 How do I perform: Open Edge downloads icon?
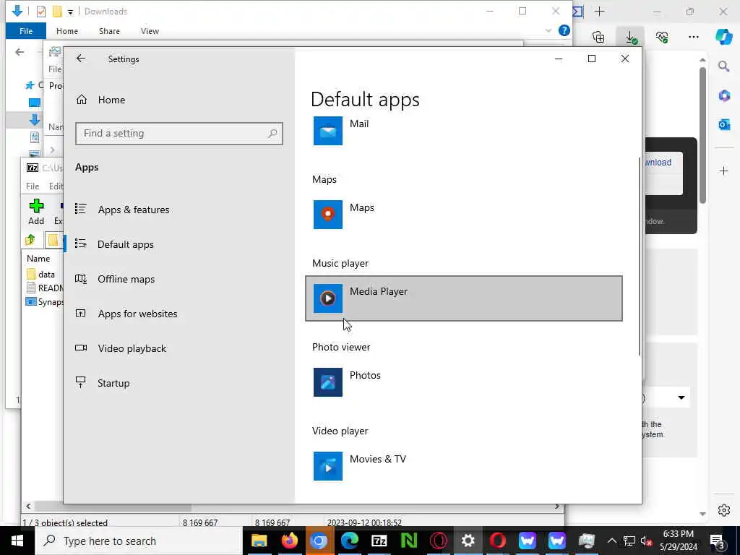coord(630,37)
